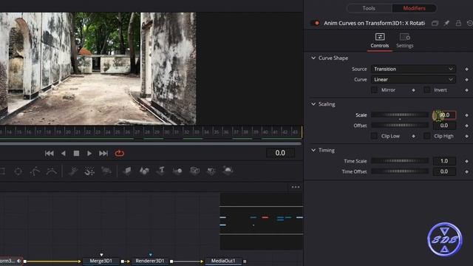Open versions icon in Anim Curves header

tap(435, 23)
